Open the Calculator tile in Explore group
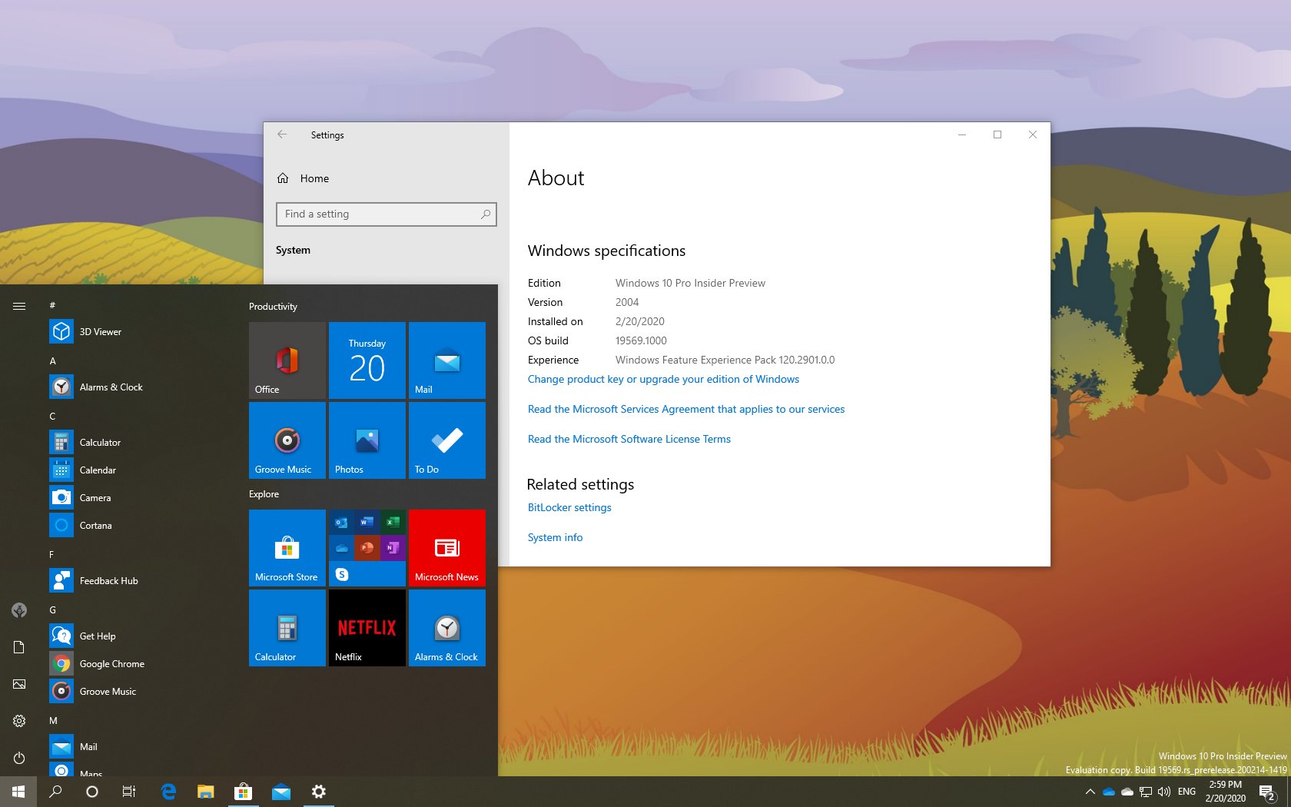1291x807 pixels. coord(287,628)
